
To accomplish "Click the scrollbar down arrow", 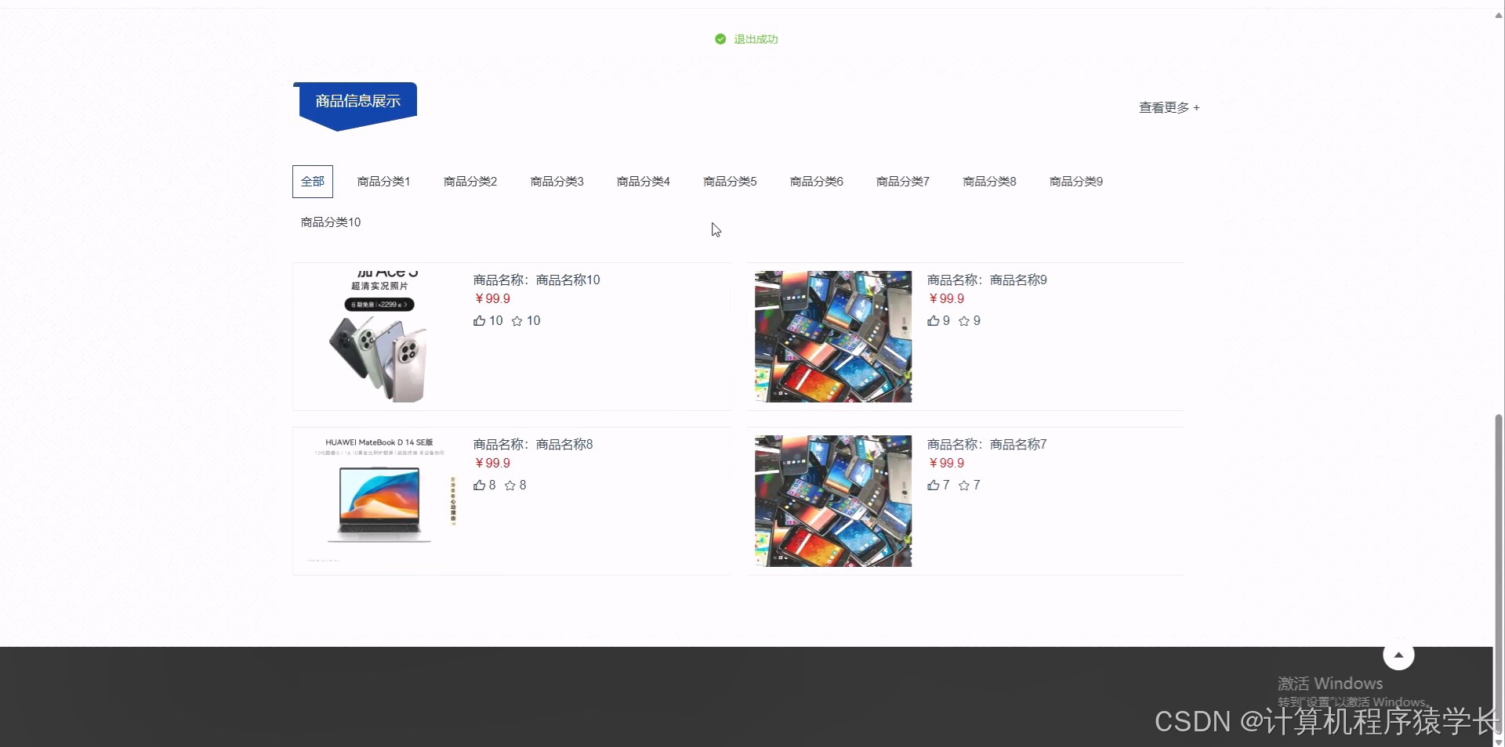I will [x=1498, y=741].
